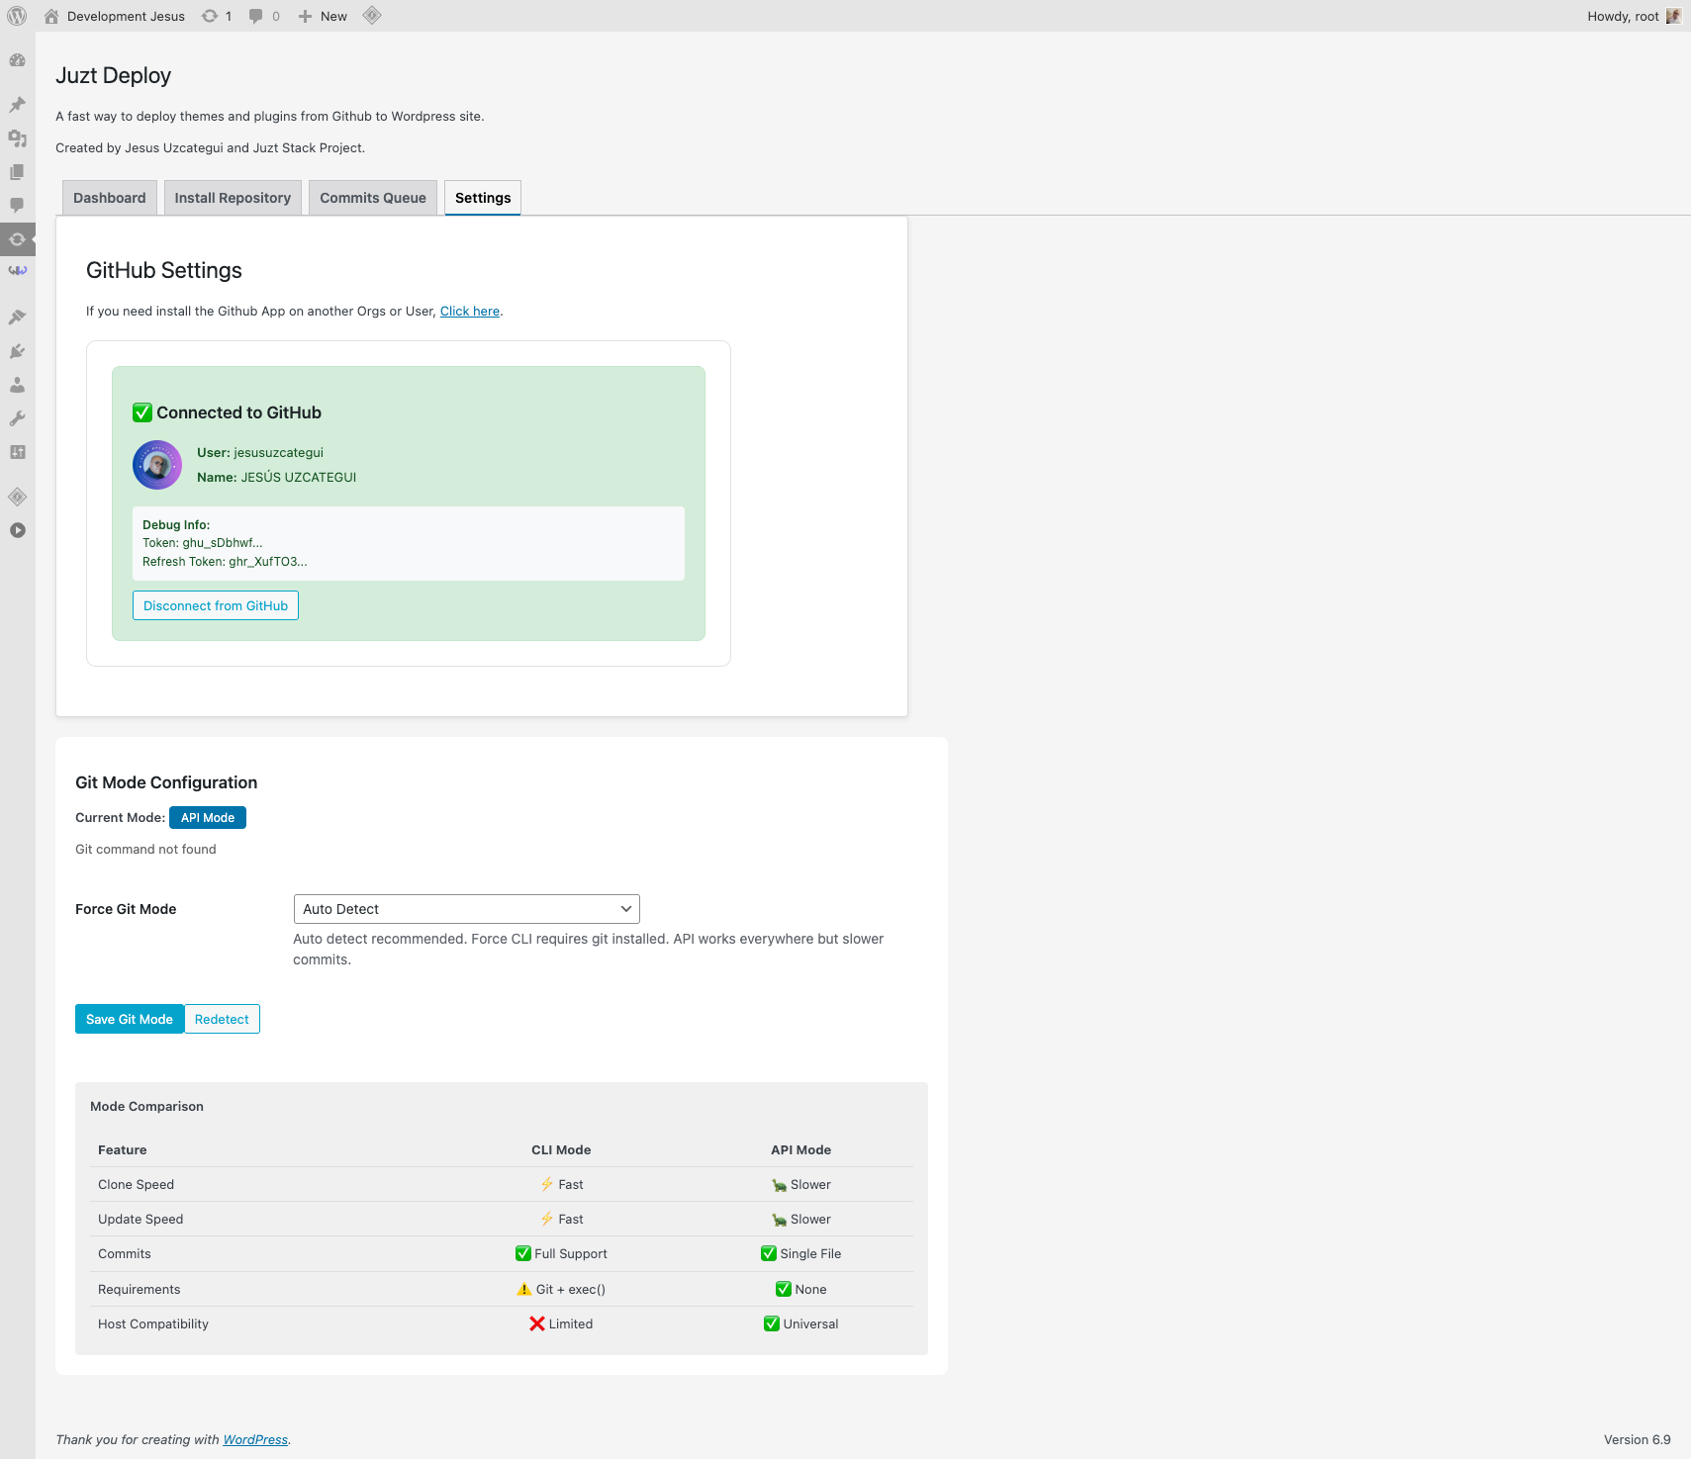
Task: Open Posts pushpin in sidebar
Action: point(17,105)
